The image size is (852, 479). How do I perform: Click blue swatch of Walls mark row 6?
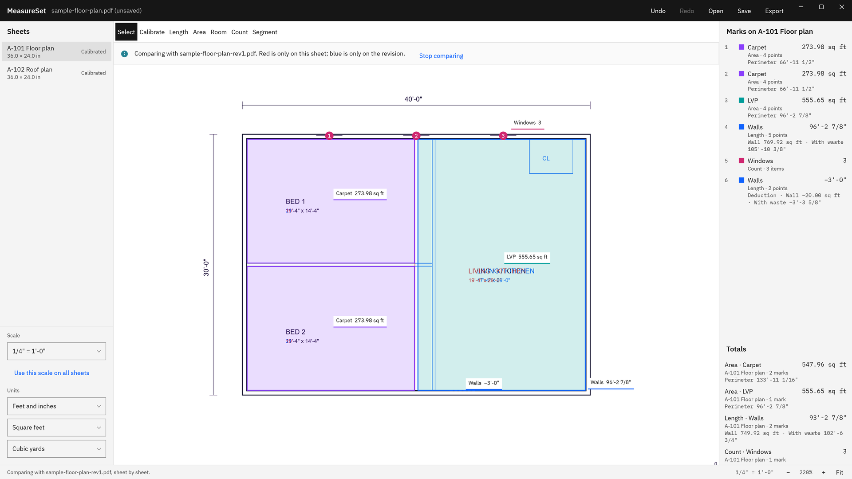pos(742,180)
